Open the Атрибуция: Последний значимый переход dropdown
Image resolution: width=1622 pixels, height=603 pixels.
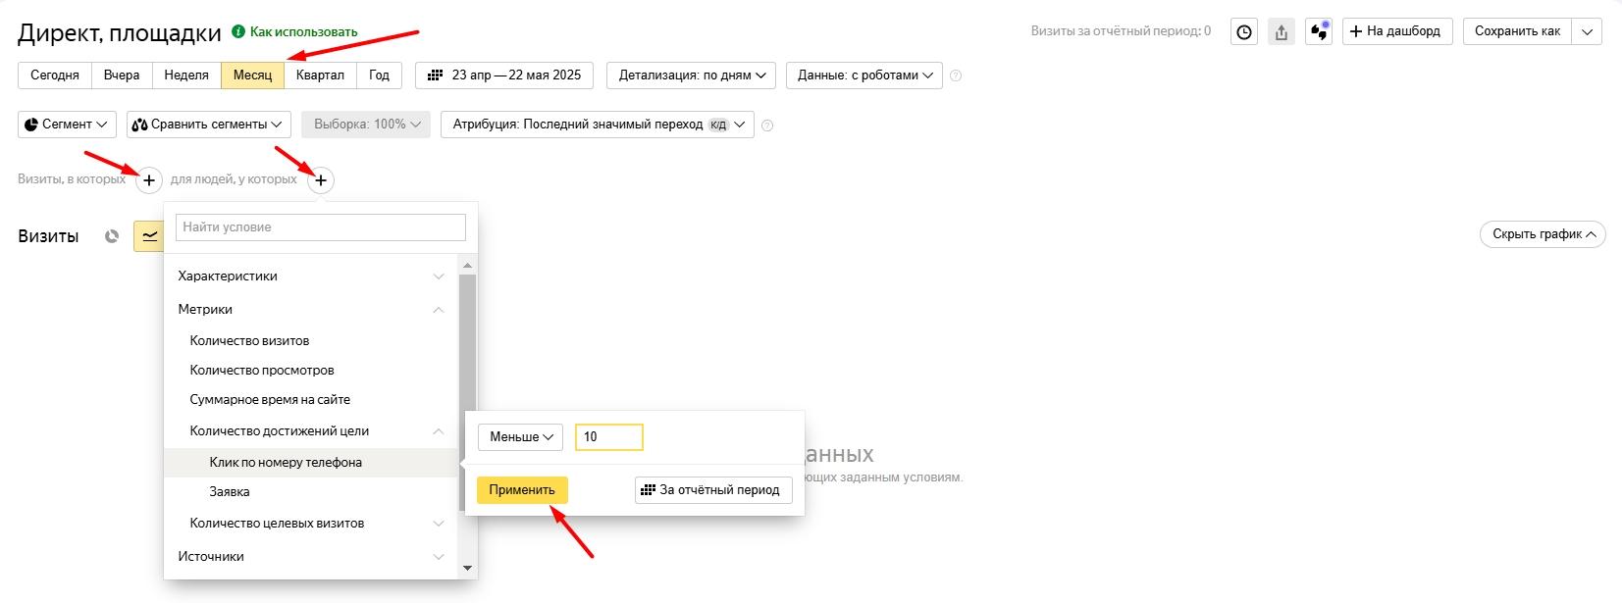(598, 125)
